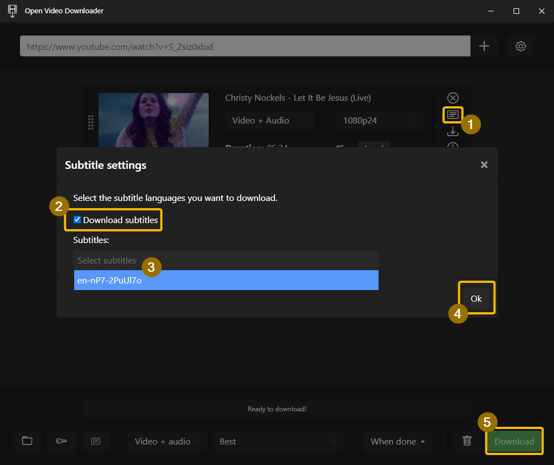Click Ready to download! status text
The height and width of the screenshot is (465, 554).
tap(277, 409)
